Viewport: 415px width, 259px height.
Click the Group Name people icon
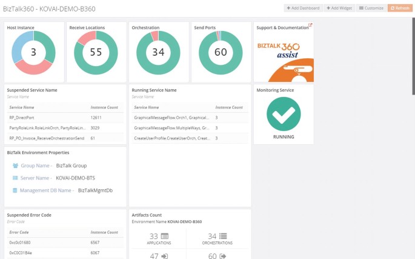coord(15,166)
